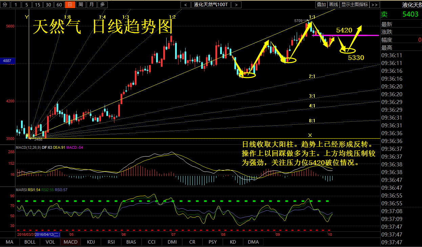Click the DEA:91 value label

point(59,147)
